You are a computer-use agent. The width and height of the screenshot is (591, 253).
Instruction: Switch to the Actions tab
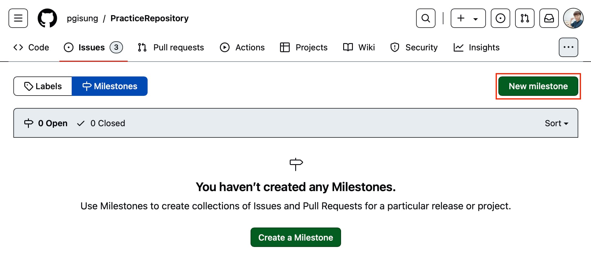(242, 48)
